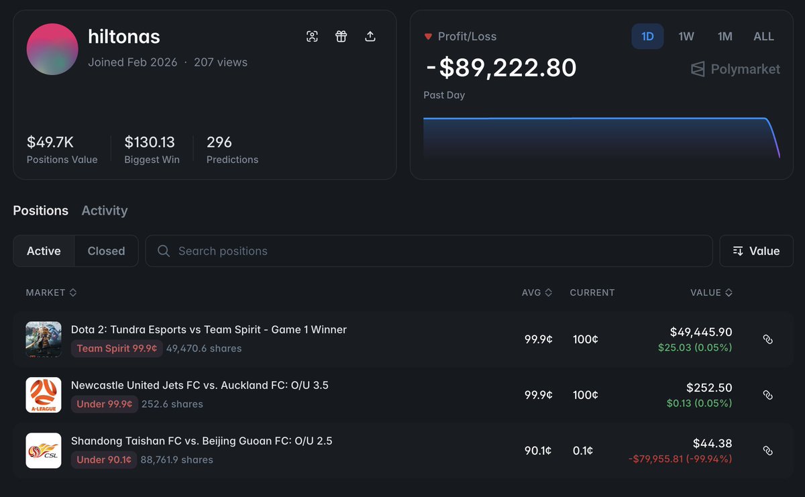Click the Past Day label
The image size is (805, 497).
click(444, 95)
